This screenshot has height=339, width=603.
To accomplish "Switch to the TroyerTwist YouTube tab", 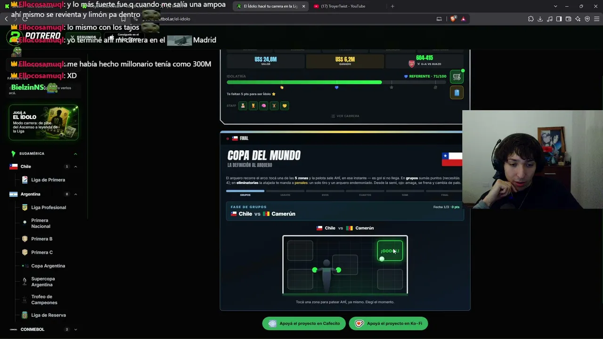I will pos(347,6).
